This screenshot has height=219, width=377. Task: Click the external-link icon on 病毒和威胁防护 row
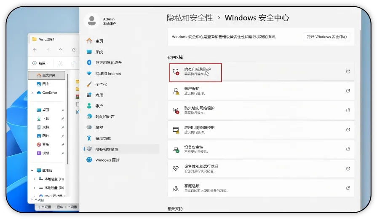click(348, 71)
